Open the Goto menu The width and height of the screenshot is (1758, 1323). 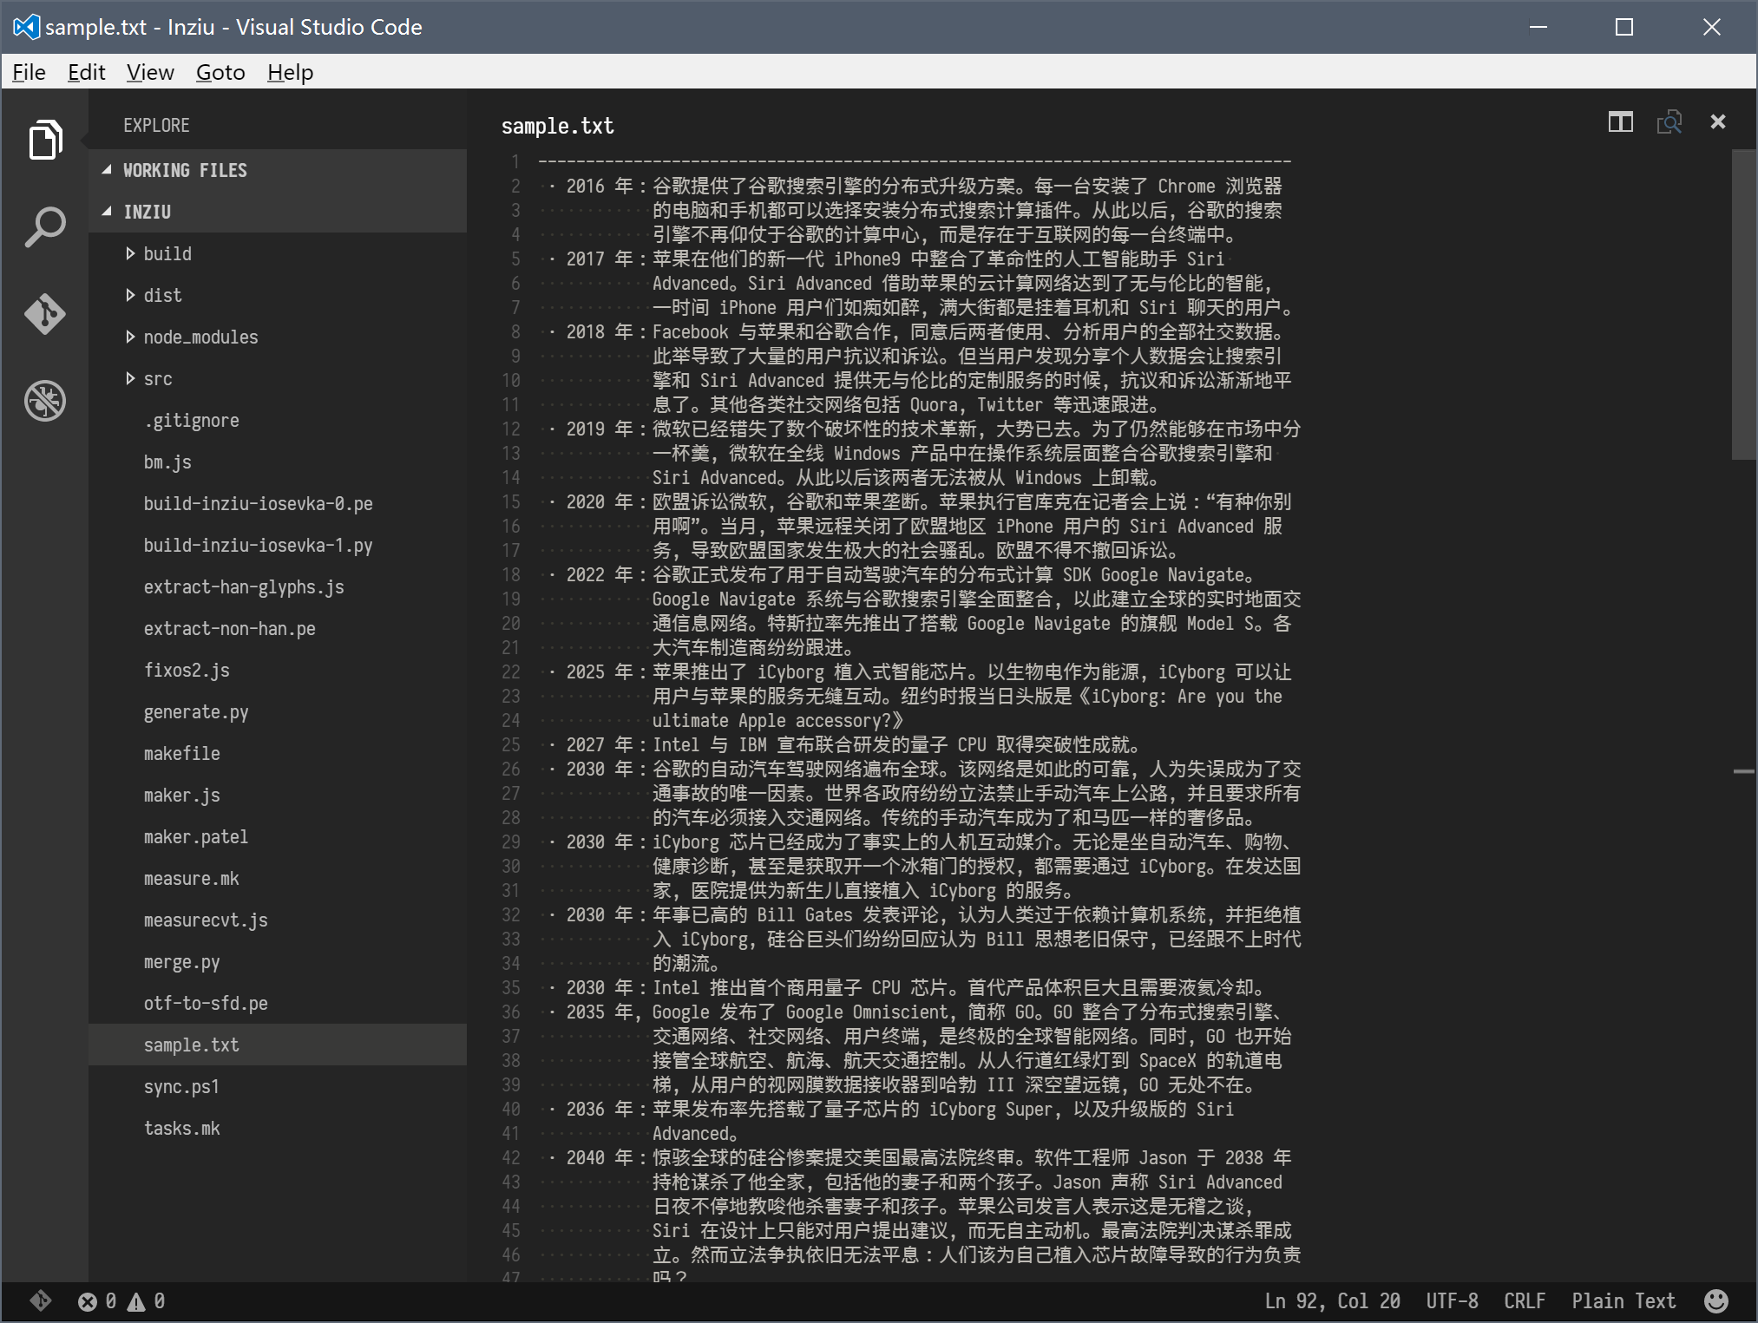point(220,72)
